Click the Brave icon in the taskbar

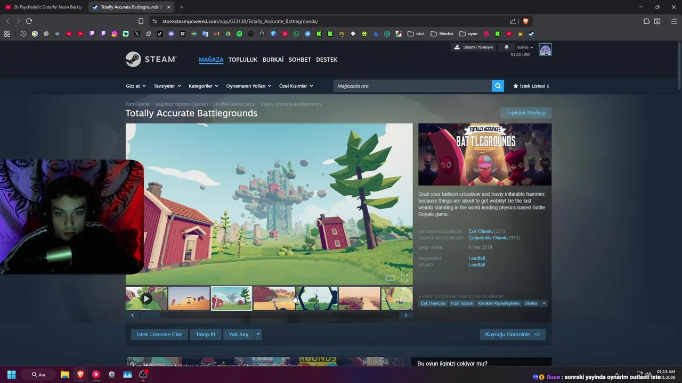(x=80, y=374)
